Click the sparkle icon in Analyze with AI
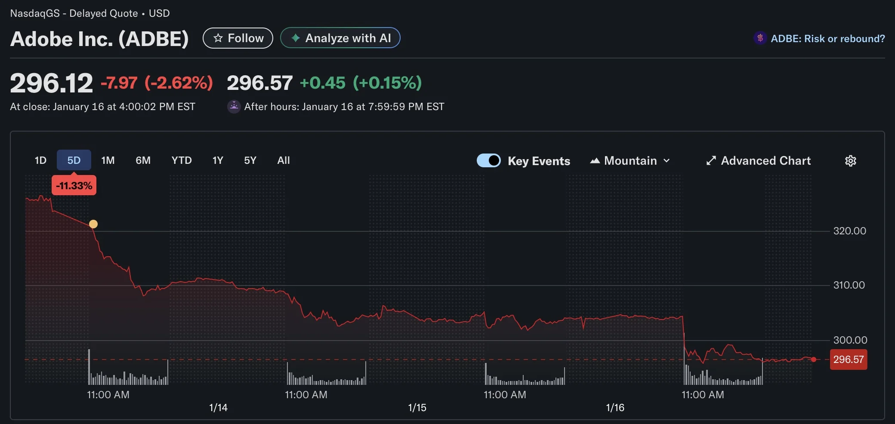Image resolution: width=895 pixels, height=424 pixels. coord(296,38)
